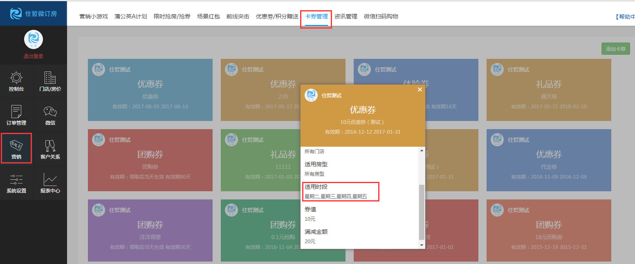This screenshot has width=635, height=264.
Task: Click the 退出登录 logout link
Action: pyautogui.click(x=33, y=56)
